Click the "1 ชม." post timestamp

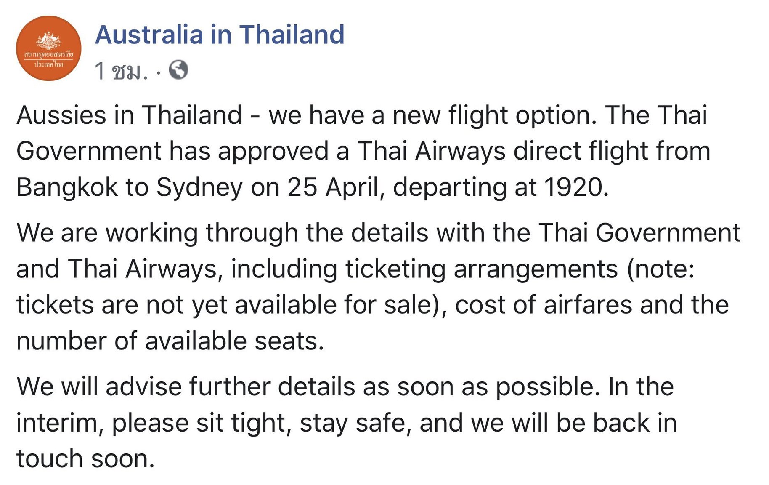(x=121, y=71)
